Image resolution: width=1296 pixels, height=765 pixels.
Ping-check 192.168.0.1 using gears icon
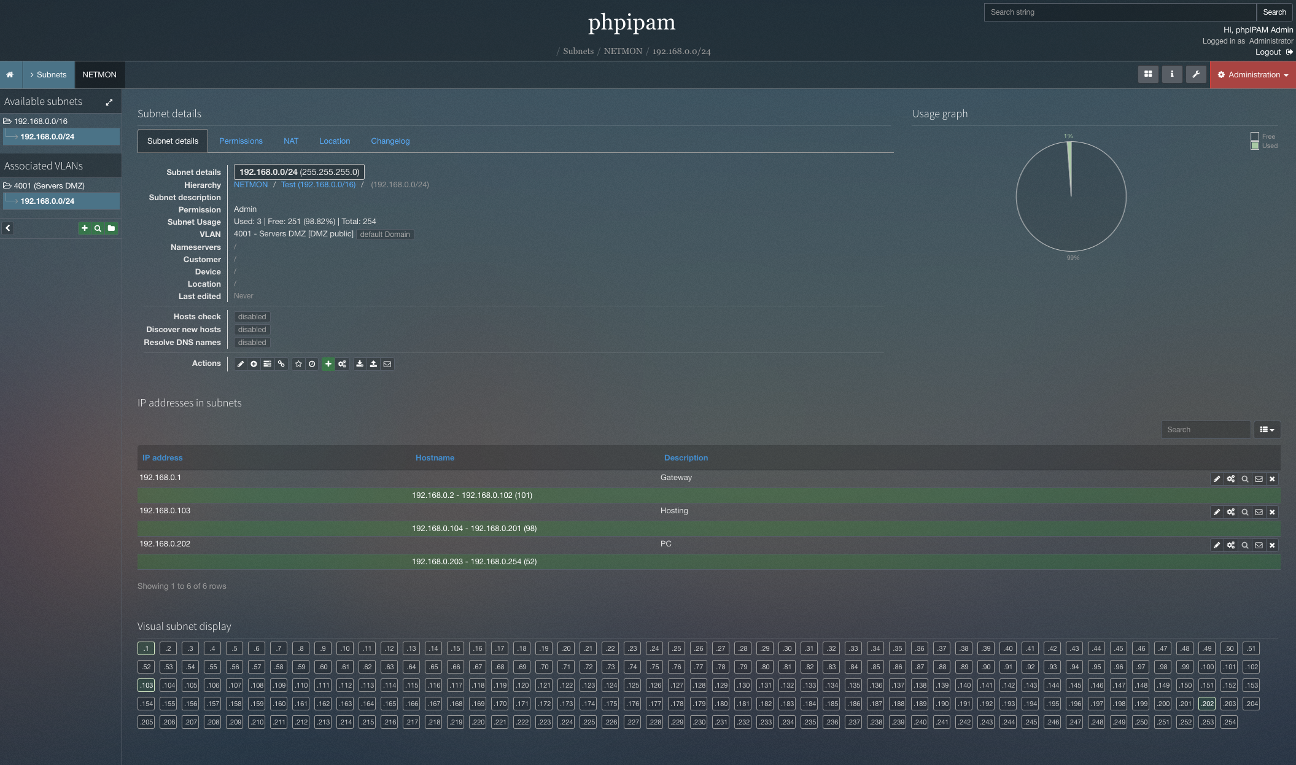[x=1231, y=479]
